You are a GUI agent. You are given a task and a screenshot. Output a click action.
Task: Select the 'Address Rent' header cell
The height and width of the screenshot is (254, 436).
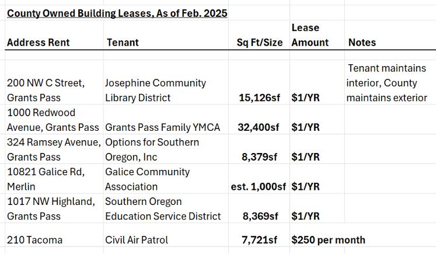pyautogui.click(x=39, y=43)
